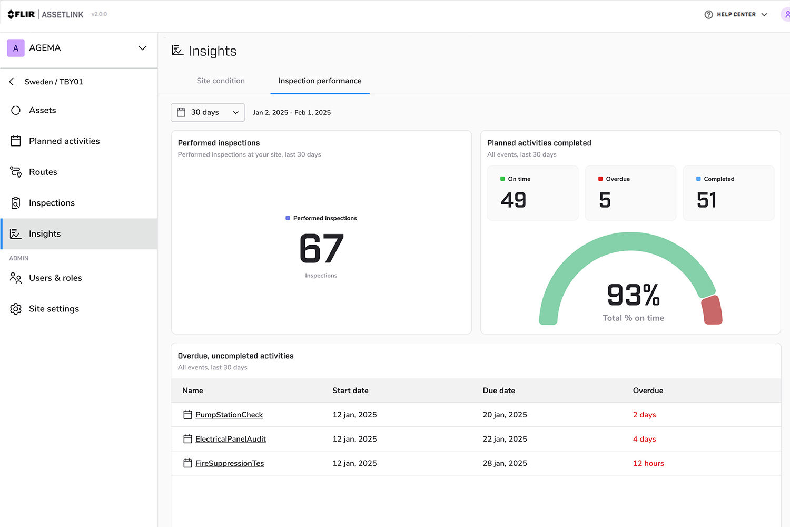
Task: Click the red overdue segment of gauge
Action: [712, 310]
